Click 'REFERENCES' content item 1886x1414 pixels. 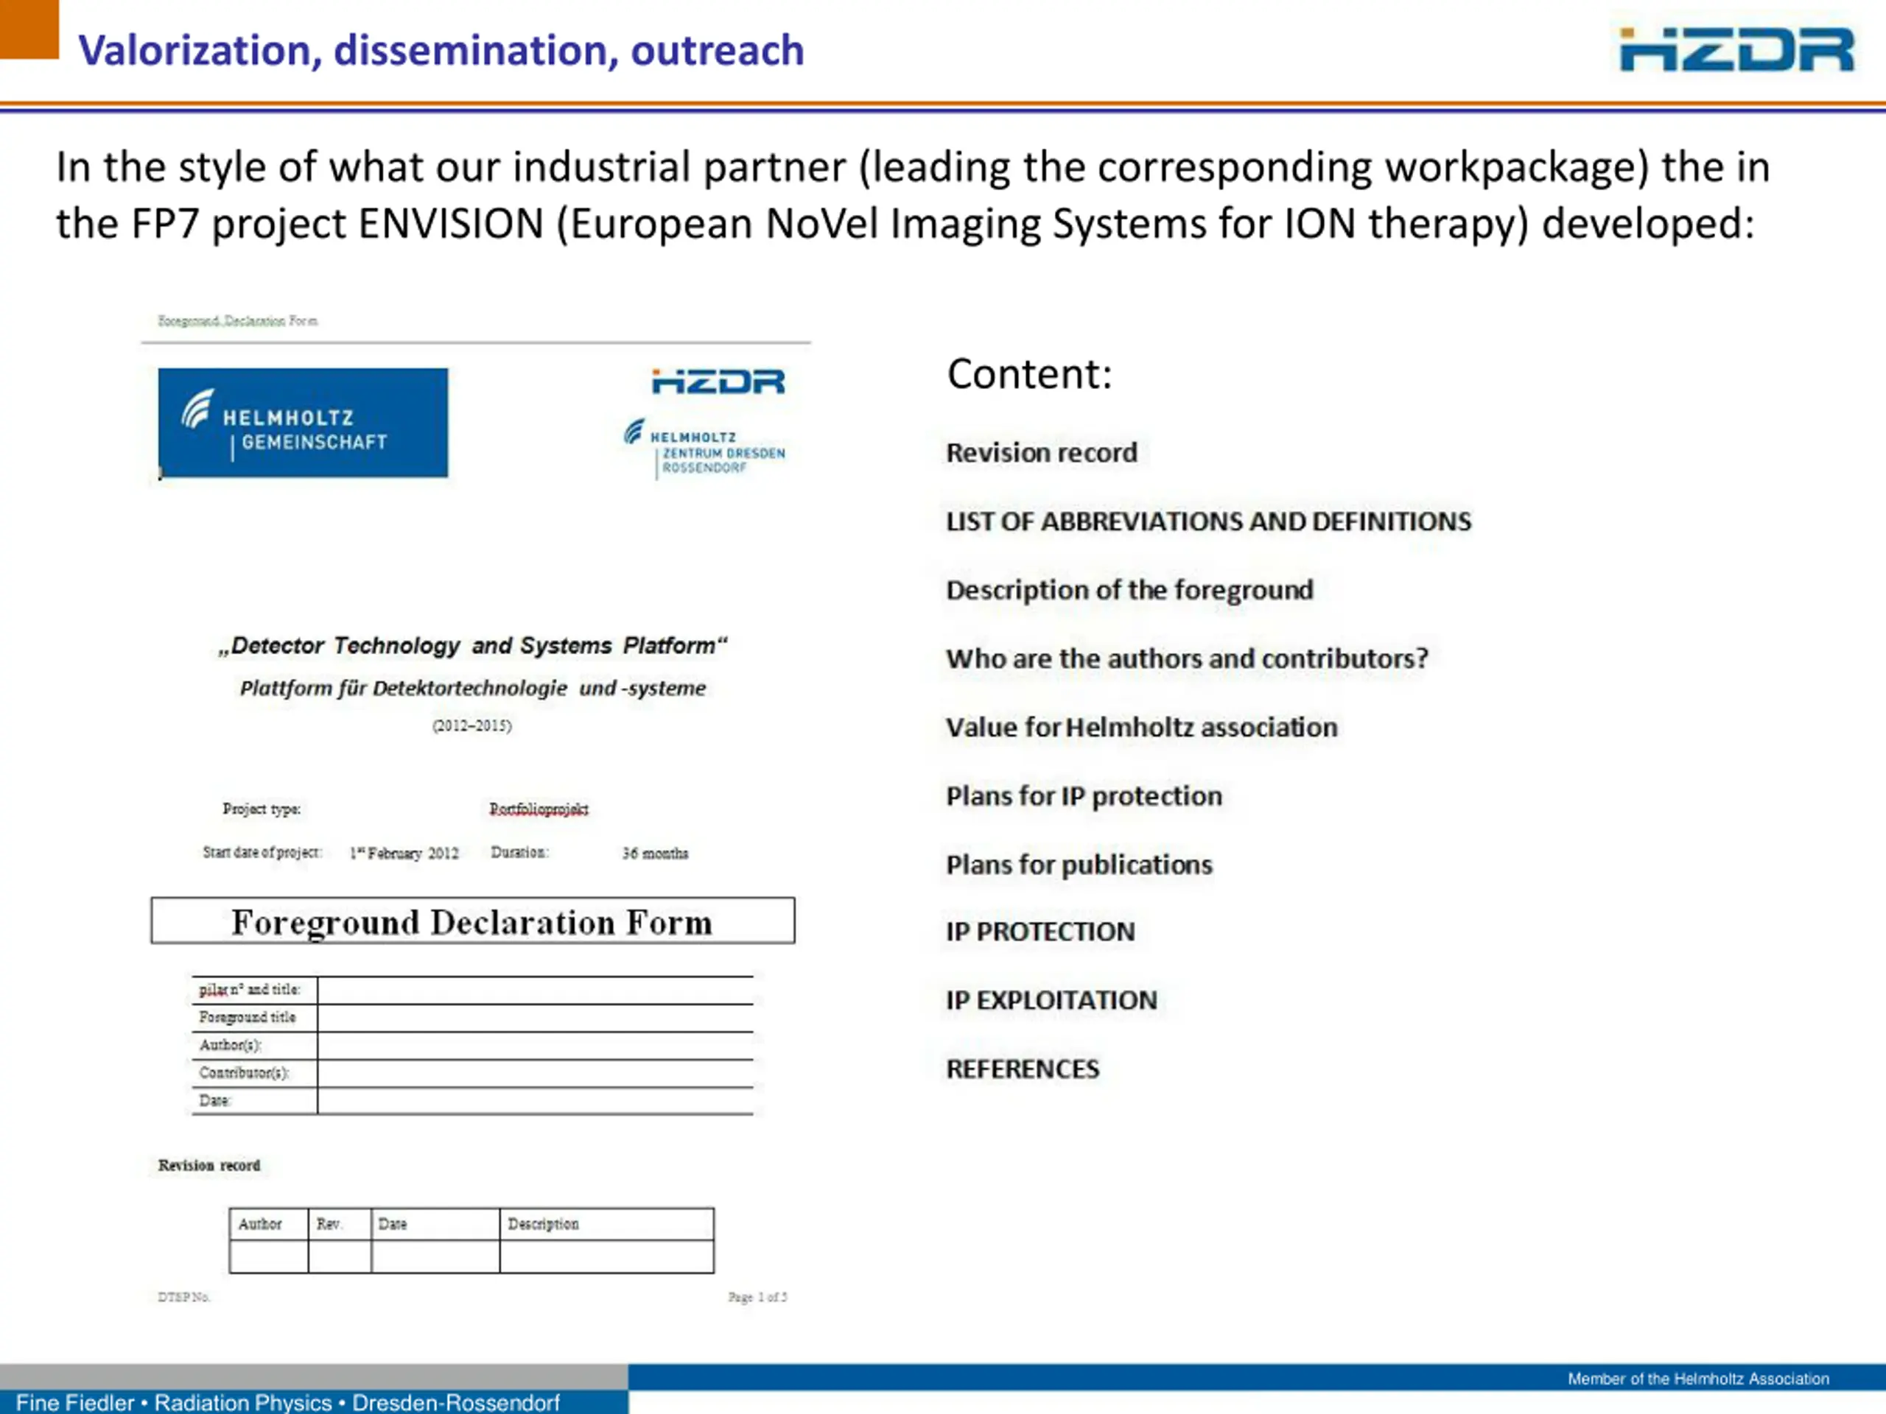coord(1023,1069)
